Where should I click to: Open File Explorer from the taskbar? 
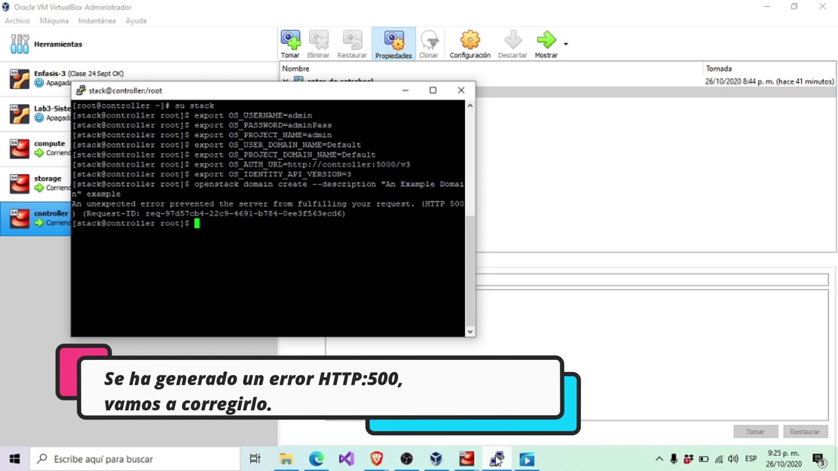pyautogui.click(x=286, y=459)
